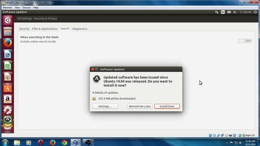The width and height of the screenshot is (260, 146).
Task: Open the system gear session menu
Action: point(256,12)
